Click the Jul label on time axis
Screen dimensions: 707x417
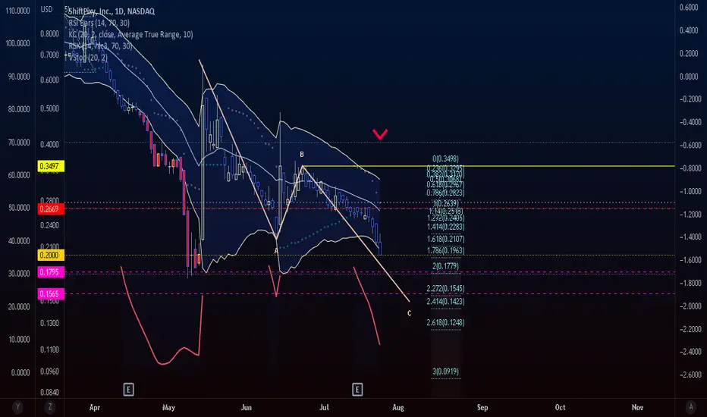[324, 408]
